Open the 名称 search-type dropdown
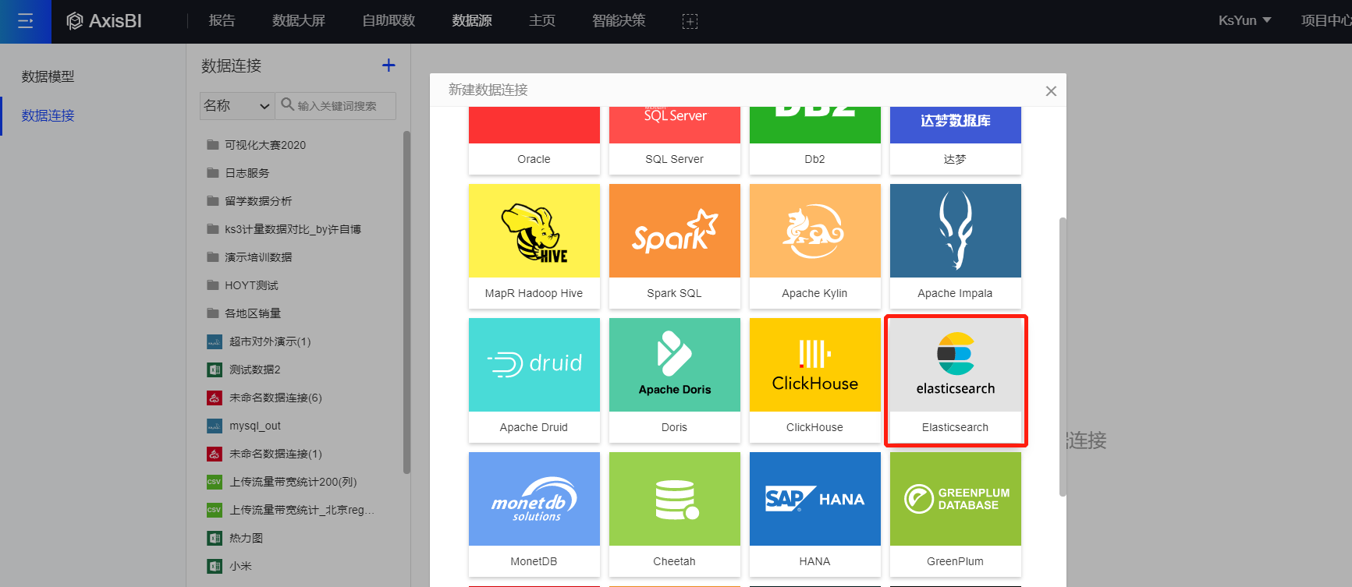This screenshot has height=587, width=1352. coord(236,106)
